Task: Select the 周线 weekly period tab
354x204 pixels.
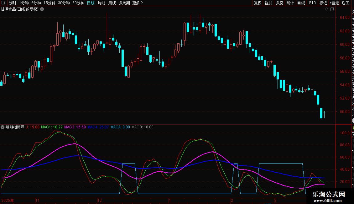Action: (102, 3)
